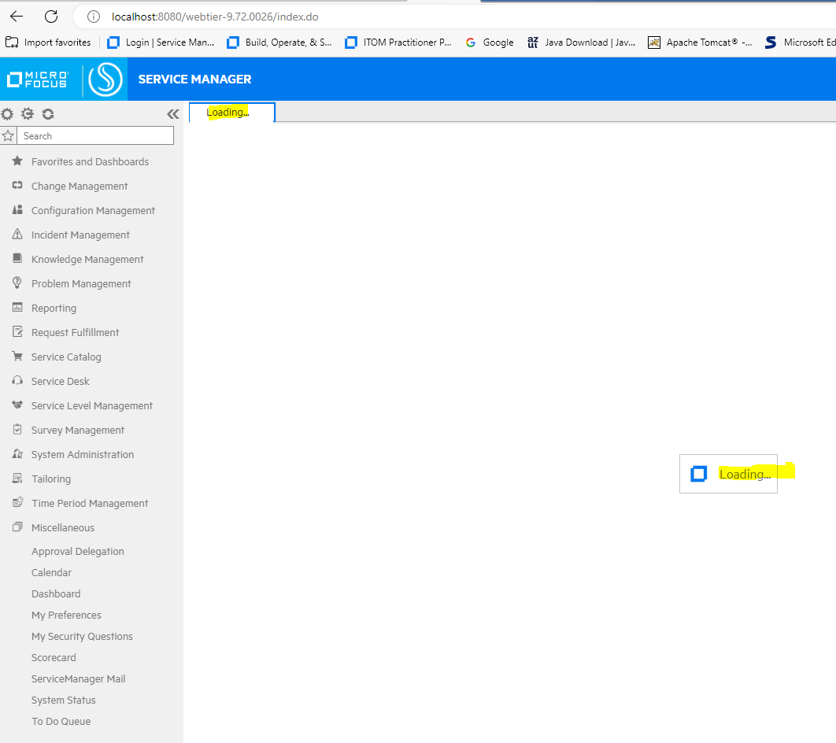836x743 pixels.
Task: Open Approval Delegation
Action: [x=77, y=551]
